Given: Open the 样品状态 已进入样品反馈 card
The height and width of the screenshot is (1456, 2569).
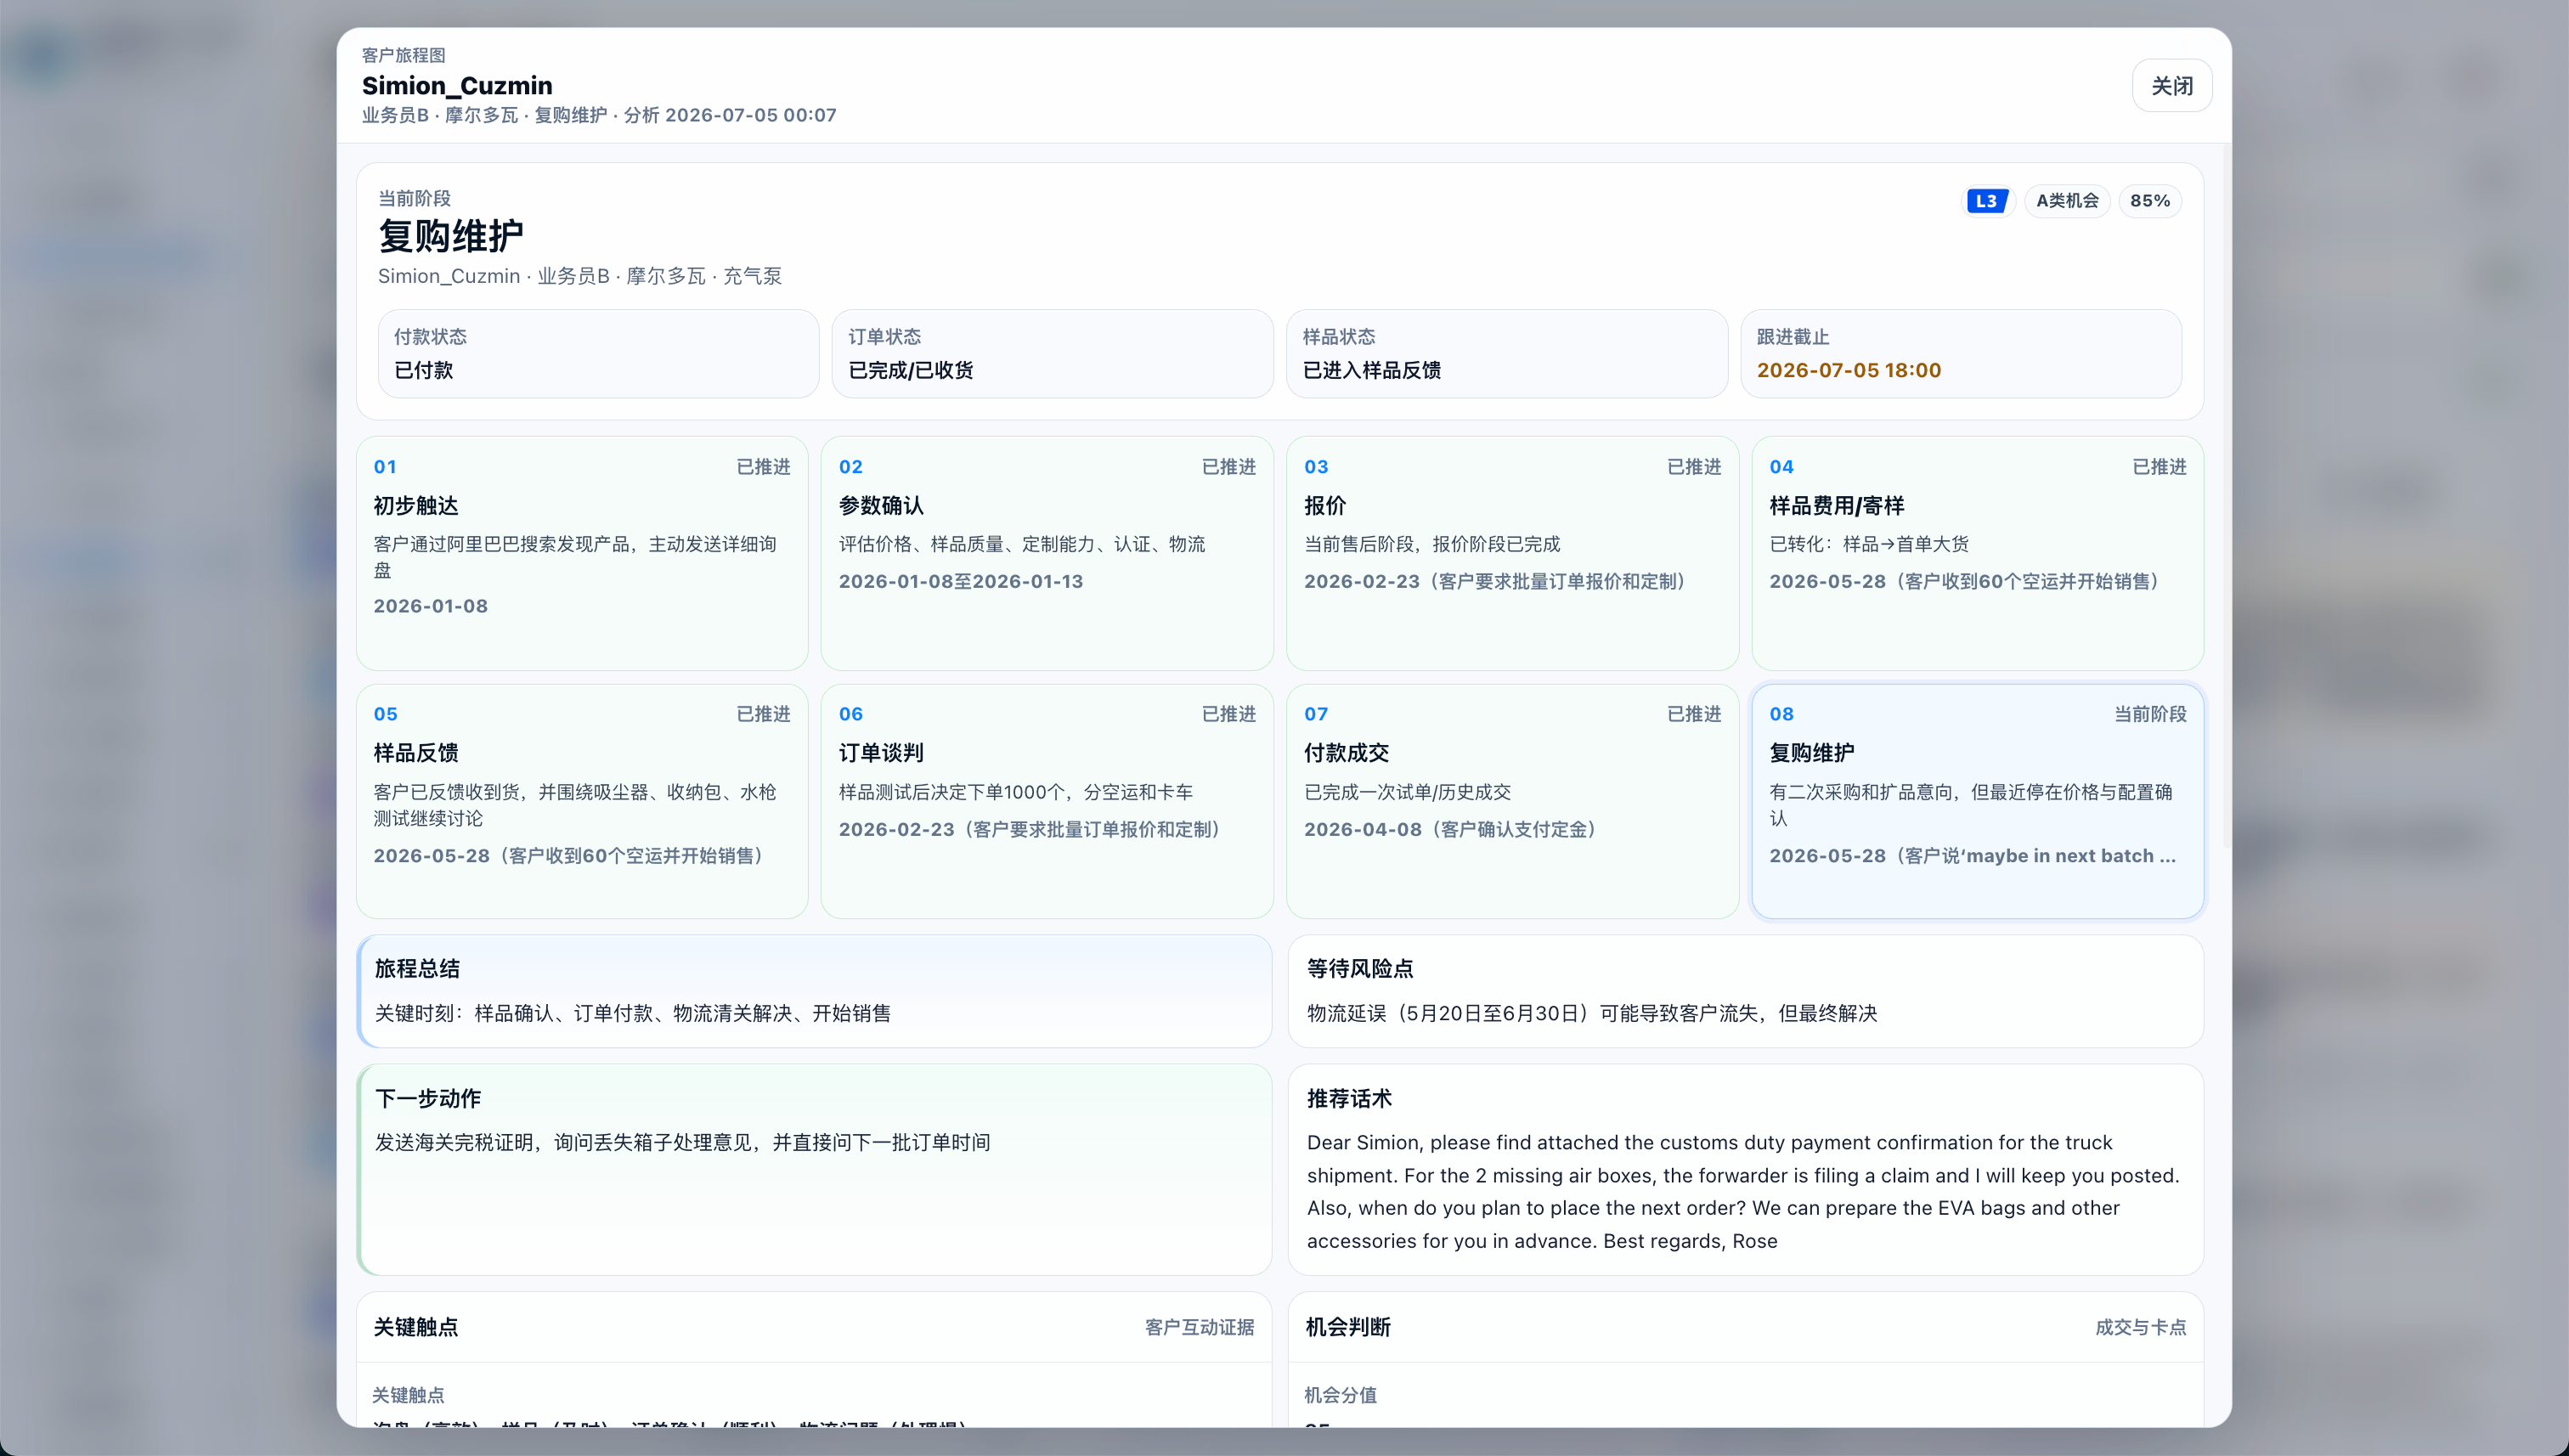Looking at the screenshot, I should [1506, 354].
